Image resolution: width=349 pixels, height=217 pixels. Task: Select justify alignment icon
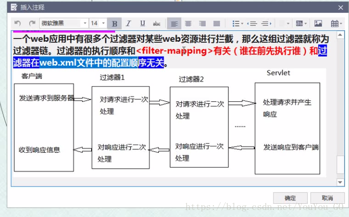pos(217,23)
